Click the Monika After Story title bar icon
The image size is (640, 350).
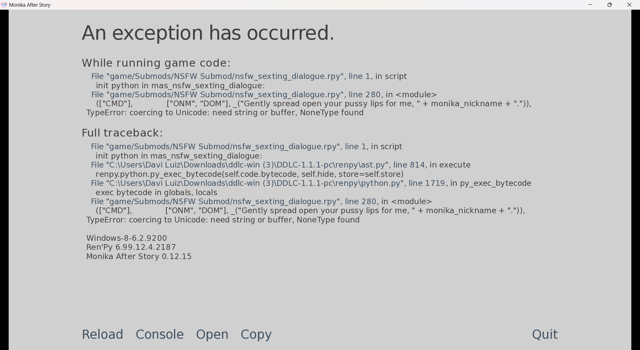(x=4, y=5)
